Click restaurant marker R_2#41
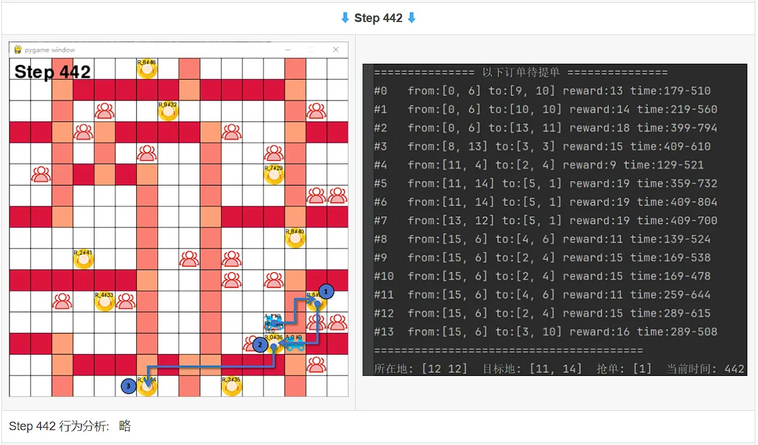The width and height of the screenshot is (758, 445). 83,259
